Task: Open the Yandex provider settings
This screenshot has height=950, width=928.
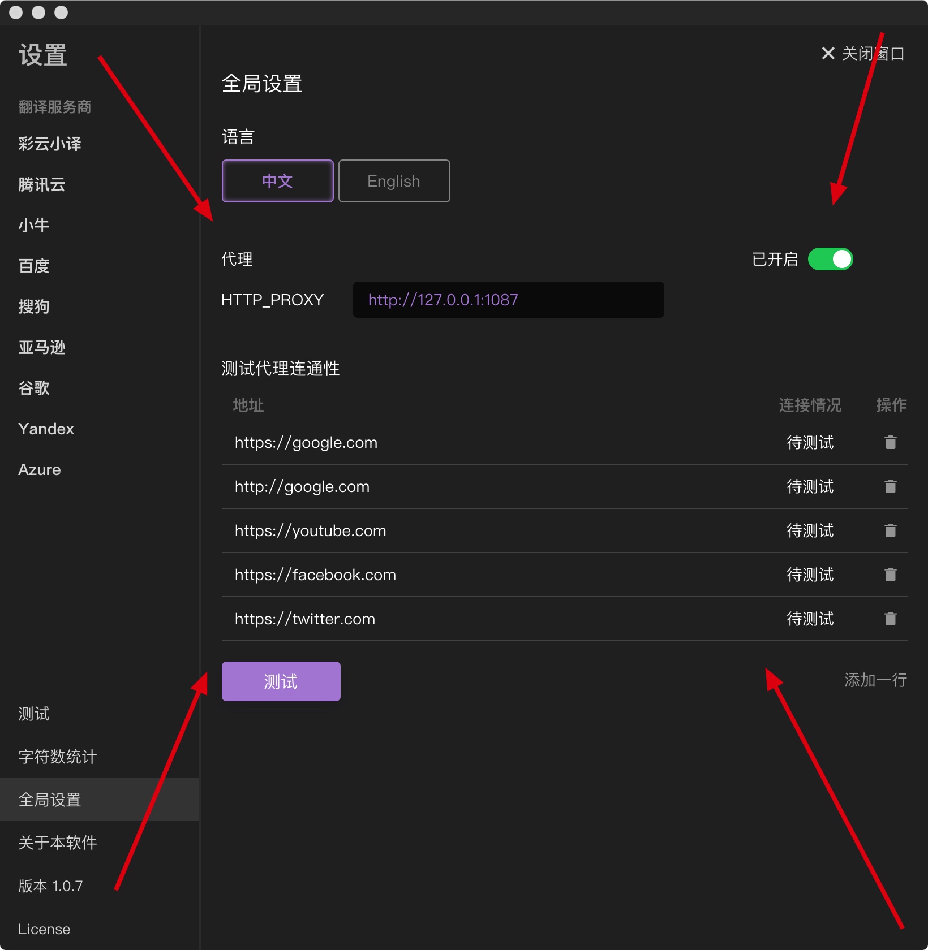Action: point(46,429)
